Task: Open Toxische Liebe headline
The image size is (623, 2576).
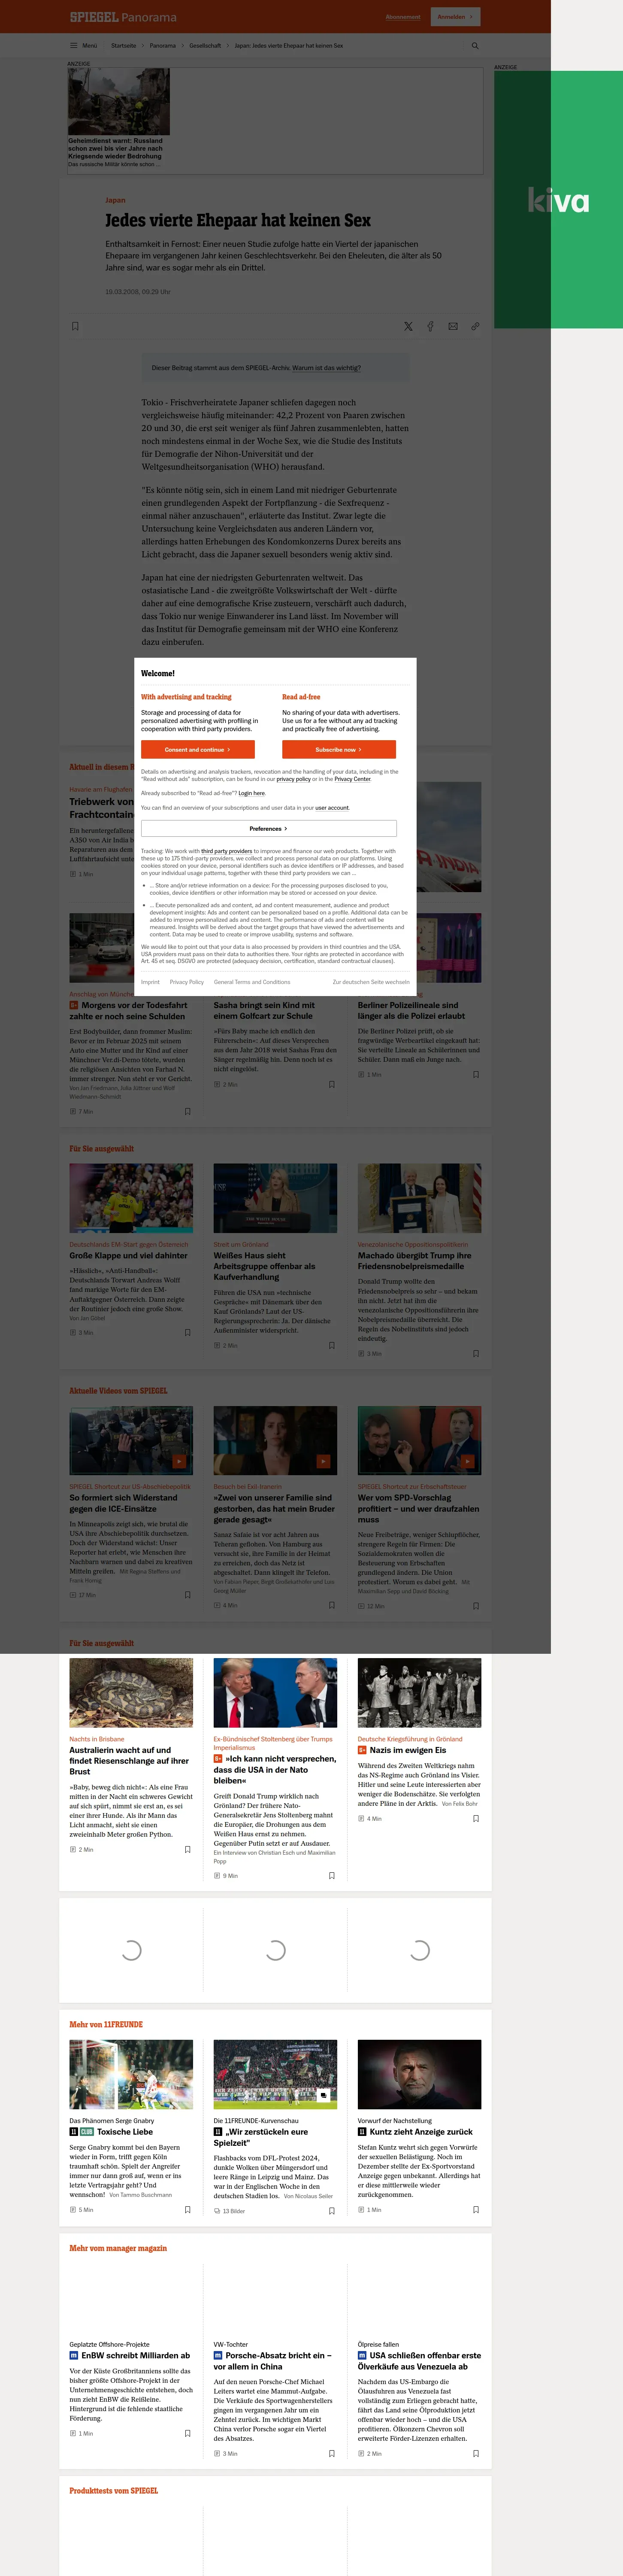Action: [125, 2131]
